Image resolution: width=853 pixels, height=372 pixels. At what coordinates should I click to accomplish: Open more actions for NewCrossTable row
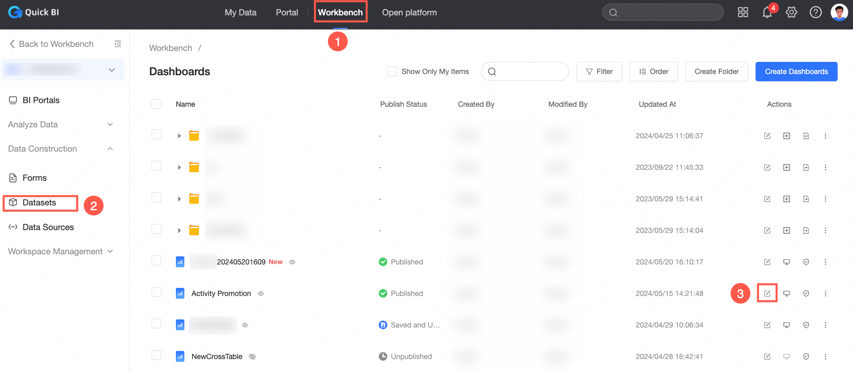826,357
